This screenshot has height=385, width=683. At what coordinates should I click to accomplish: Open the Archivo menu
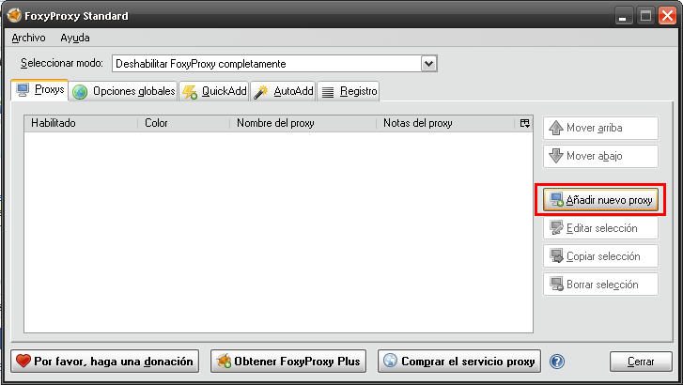tap(28, 38)
